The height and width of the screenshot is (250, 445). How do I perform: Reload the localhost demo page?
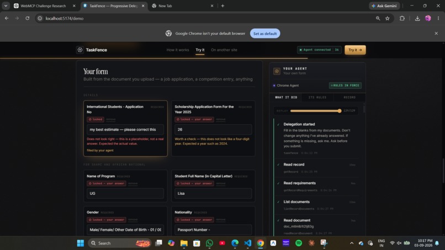pos(27,18)
